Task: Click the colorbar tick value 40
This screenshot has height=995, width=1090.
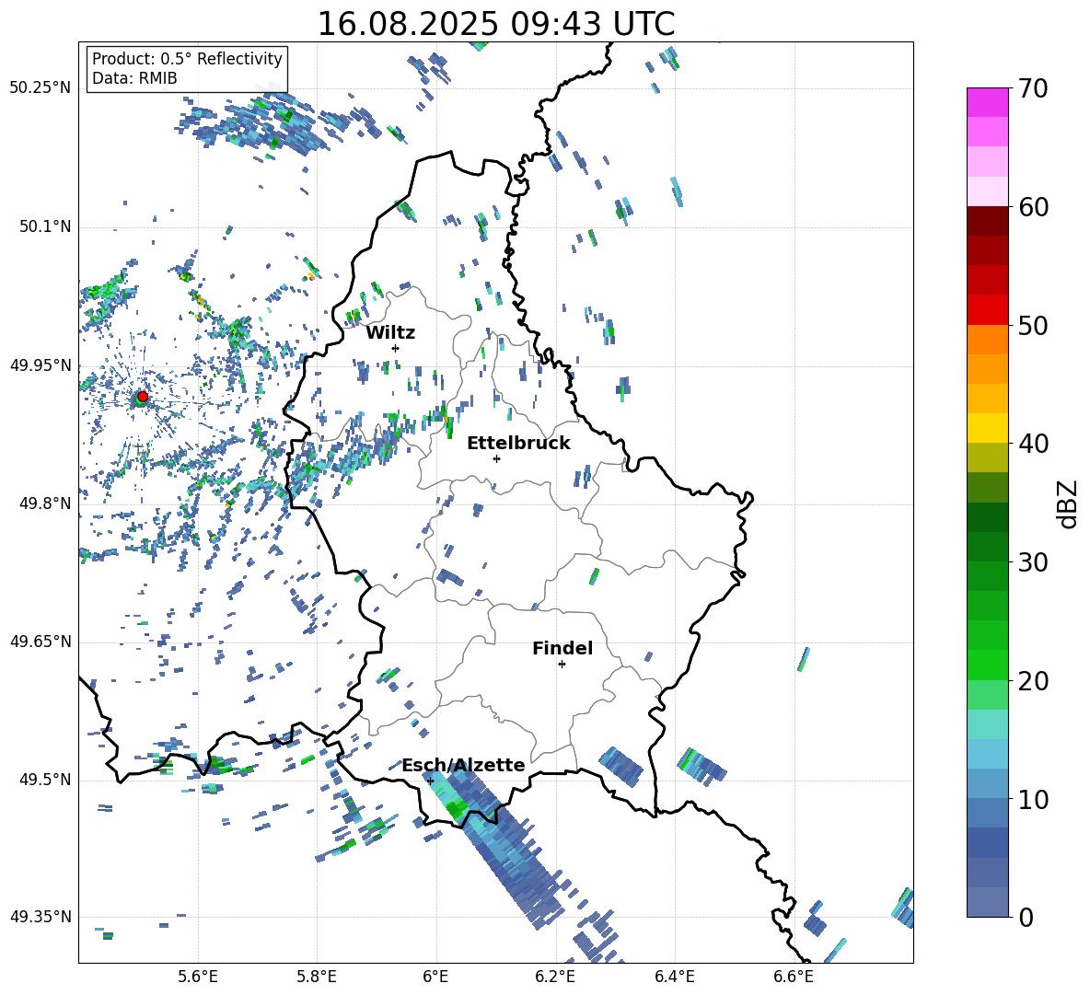Action: click(x=1033, y=444)
